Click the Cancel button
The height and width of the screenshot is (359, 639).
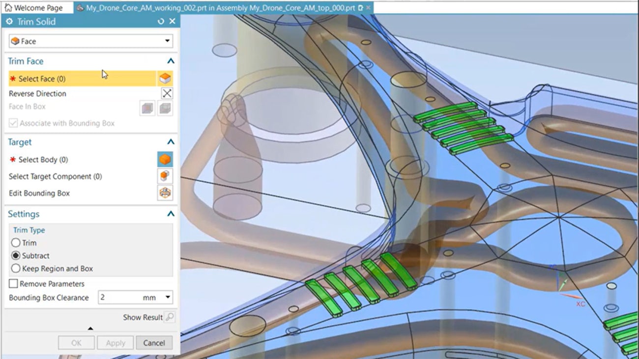tap(154, 342)
